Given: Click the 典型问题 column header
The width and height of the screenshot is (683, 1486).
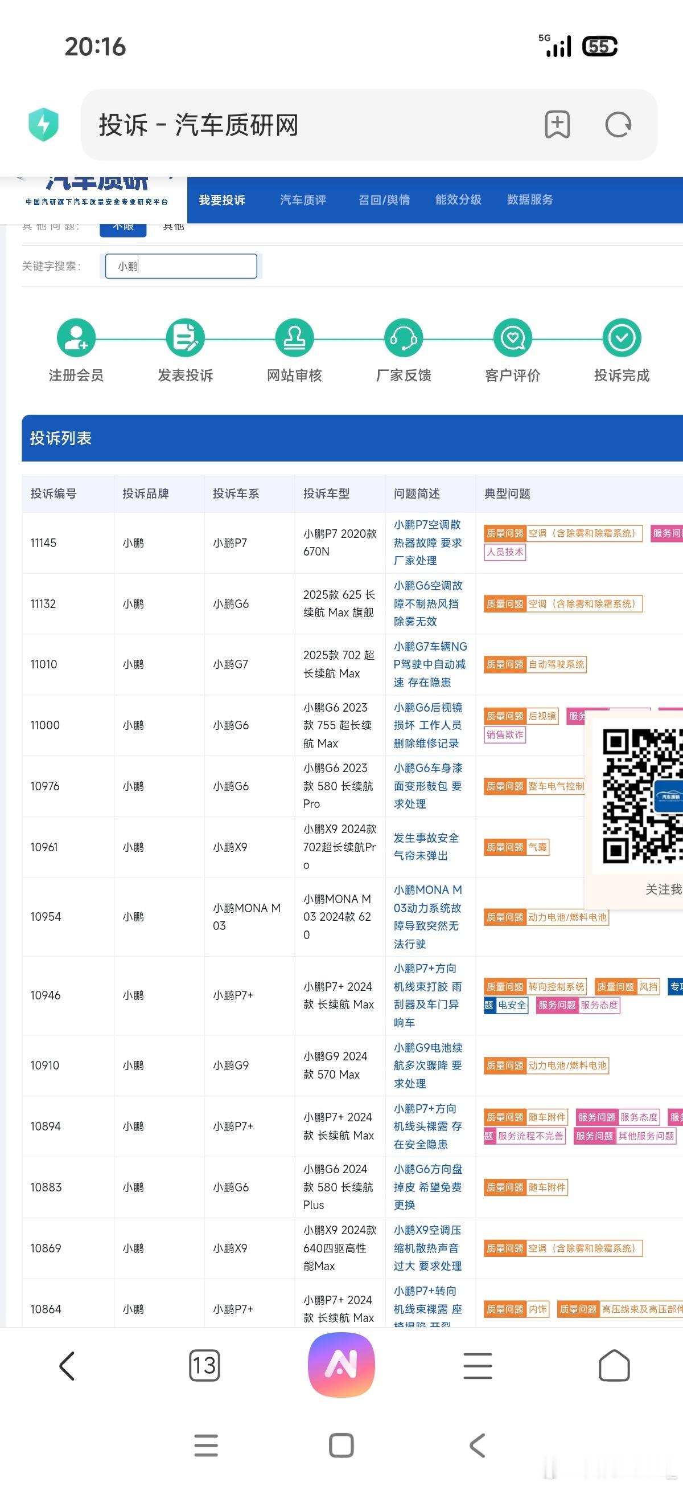Looking at the screenshot, I should (507, 494).
